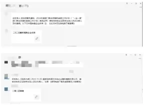Open the 二零二四稽查 file attachment
This screenshot has height=105, width=144.
(x=26, y=95)
